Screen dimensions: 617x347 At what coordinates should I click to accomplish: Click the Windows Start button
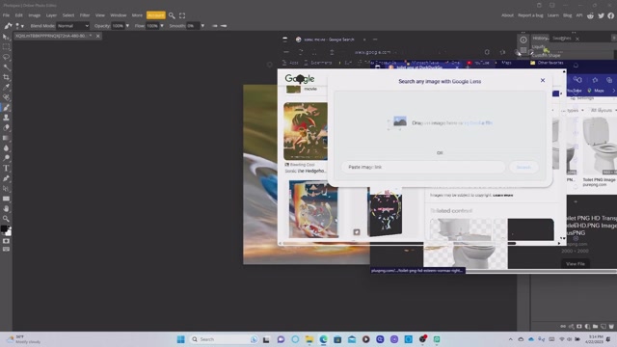(180, 339)
